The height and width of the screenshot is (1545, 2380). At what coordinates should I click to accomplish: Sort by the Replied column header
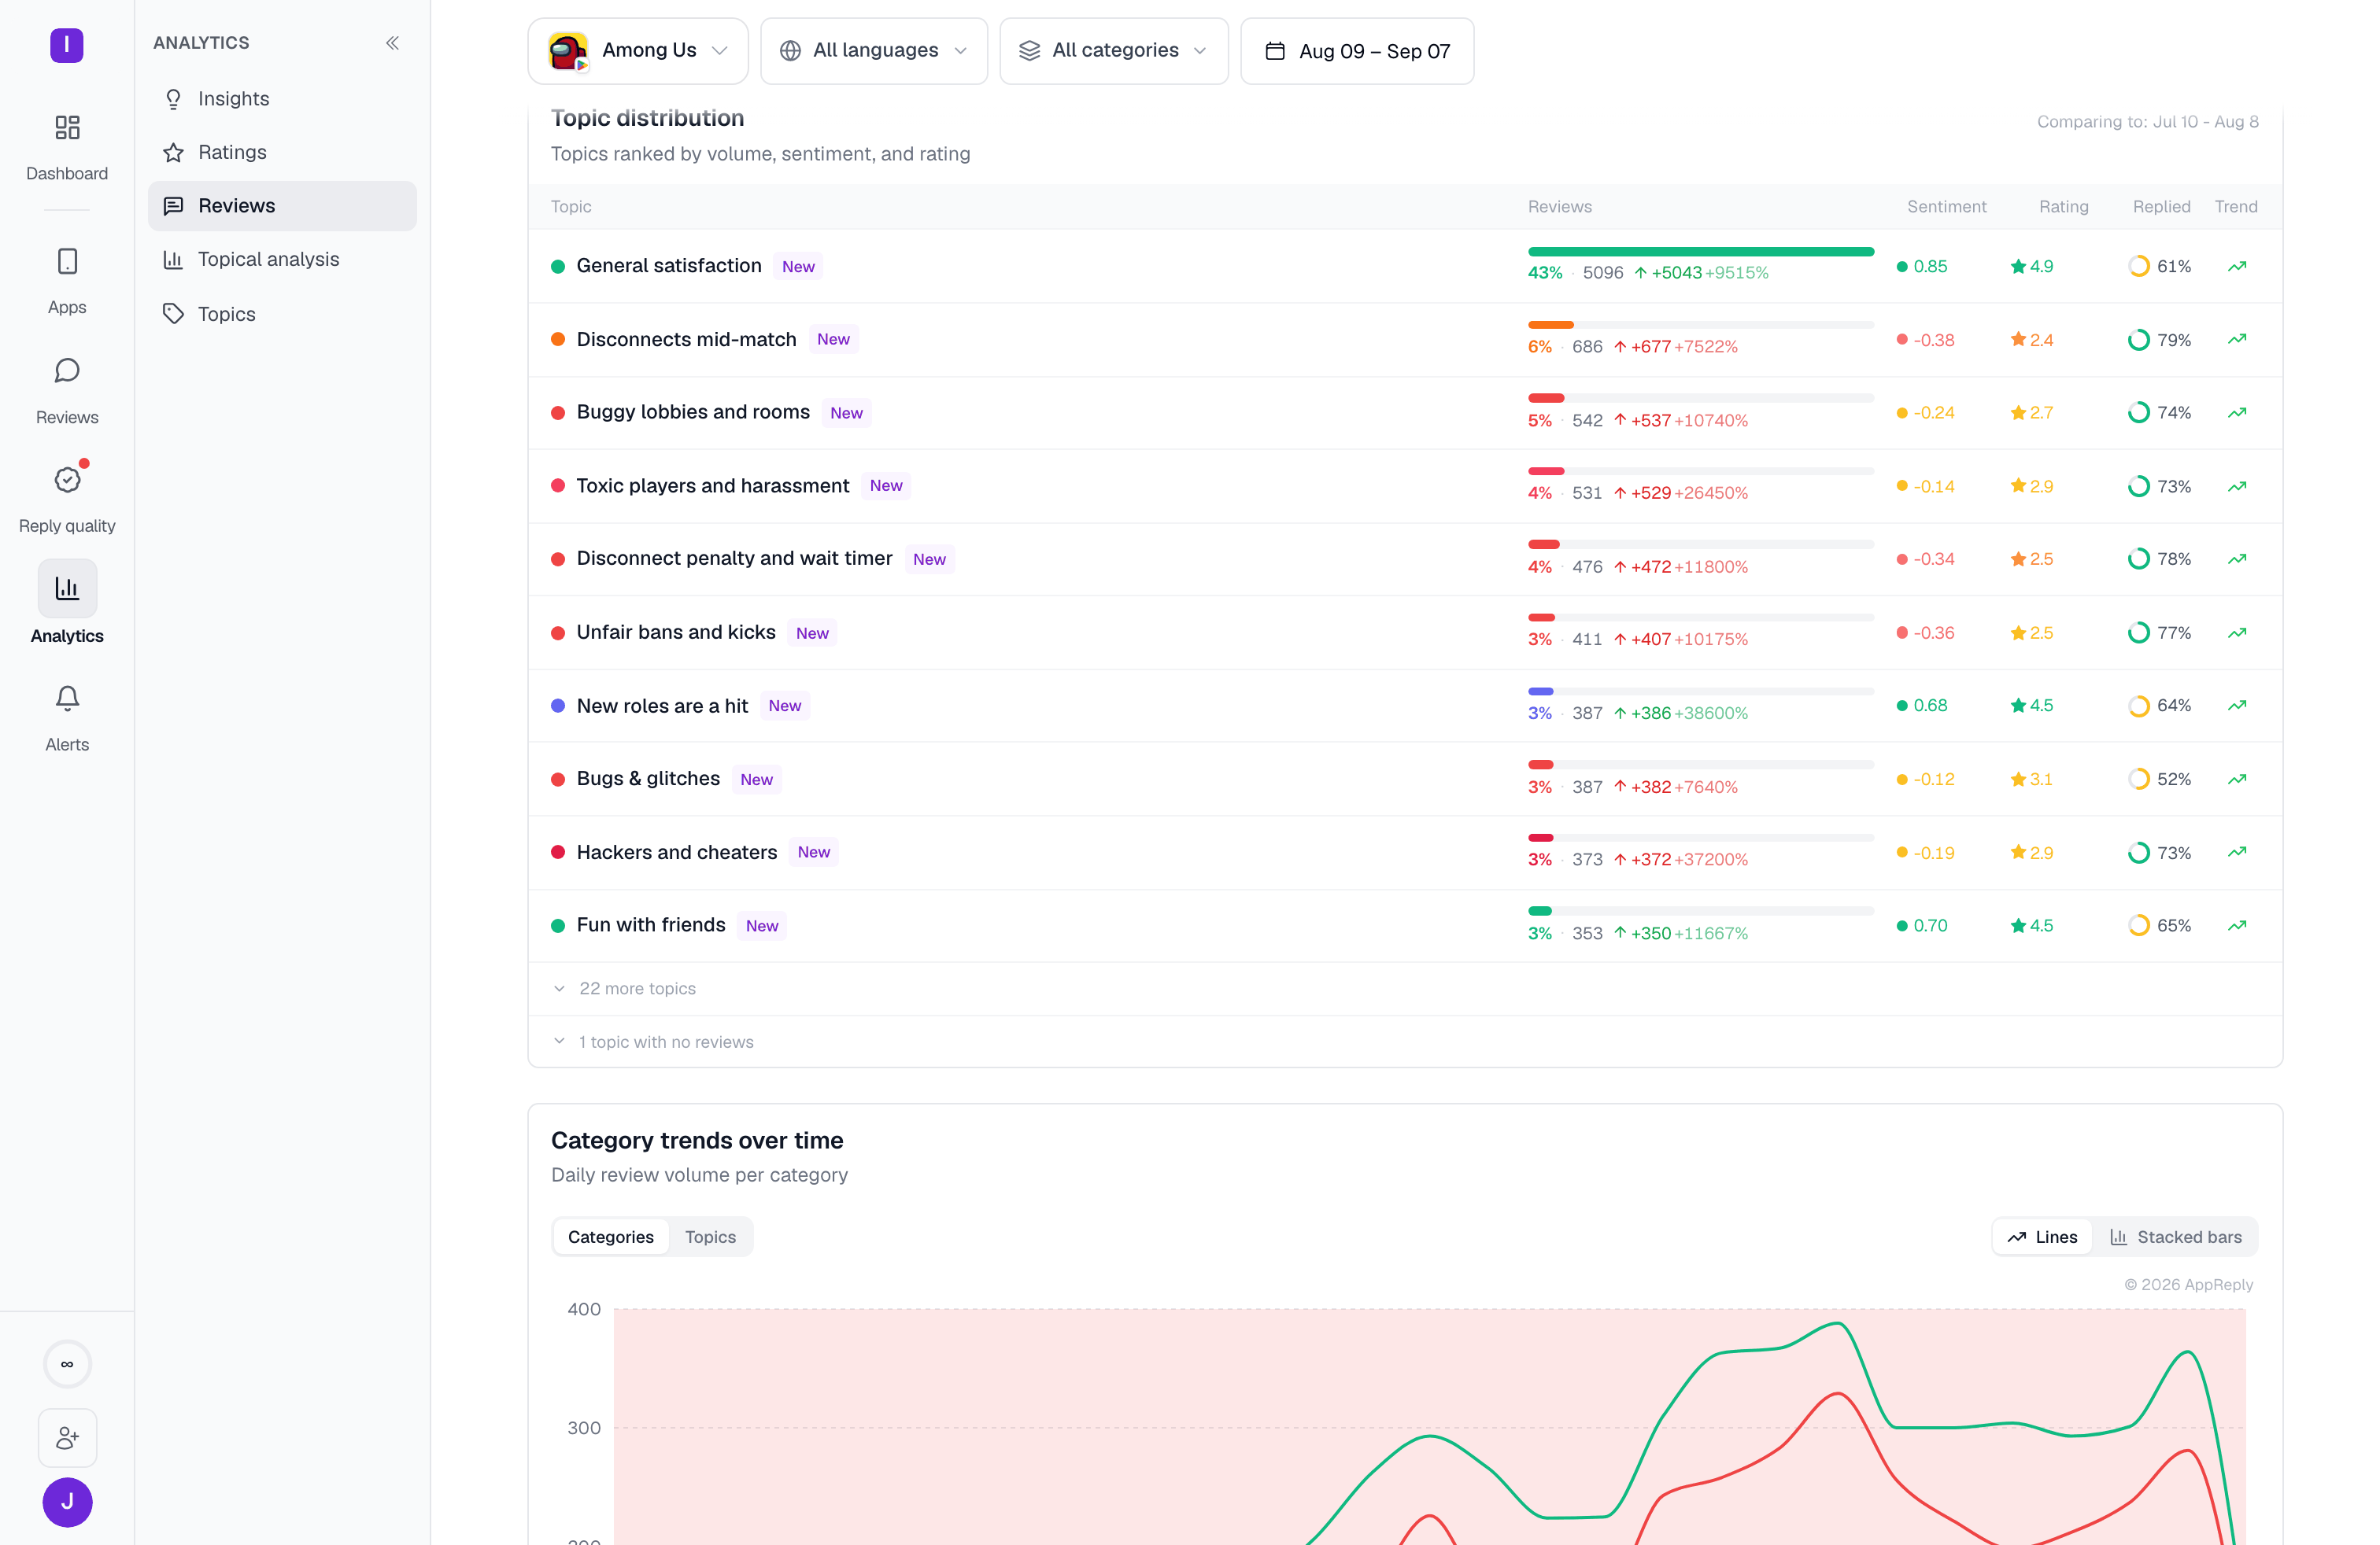click(x=2161, y=207)
